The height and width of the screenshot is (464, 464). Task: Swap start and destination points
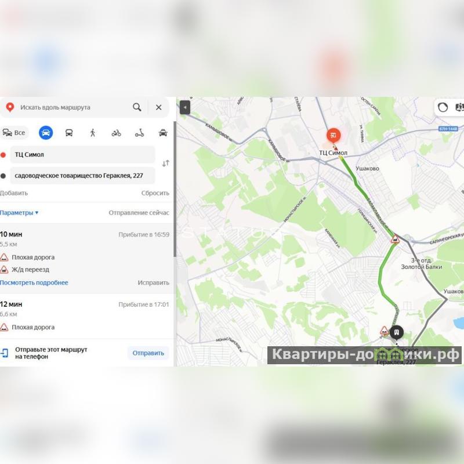[166, 164]
